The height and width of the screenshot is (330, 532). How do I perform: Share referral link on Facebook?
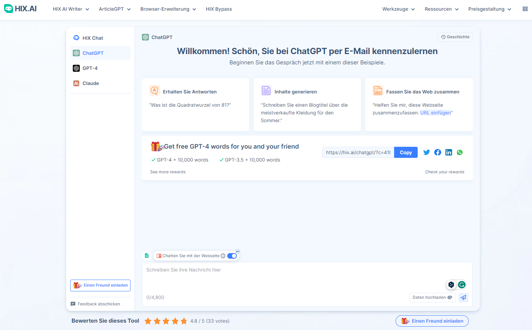tap(438, 152)
